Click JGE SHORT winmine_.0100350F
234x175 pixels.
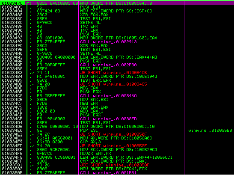[x=115, y=165]
